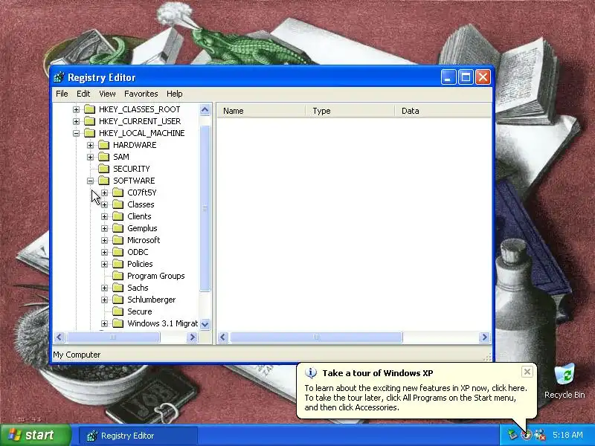Expand the Policies key
Image resolution: width=595 pixels, height=446 pixels.
click(104, 265)
